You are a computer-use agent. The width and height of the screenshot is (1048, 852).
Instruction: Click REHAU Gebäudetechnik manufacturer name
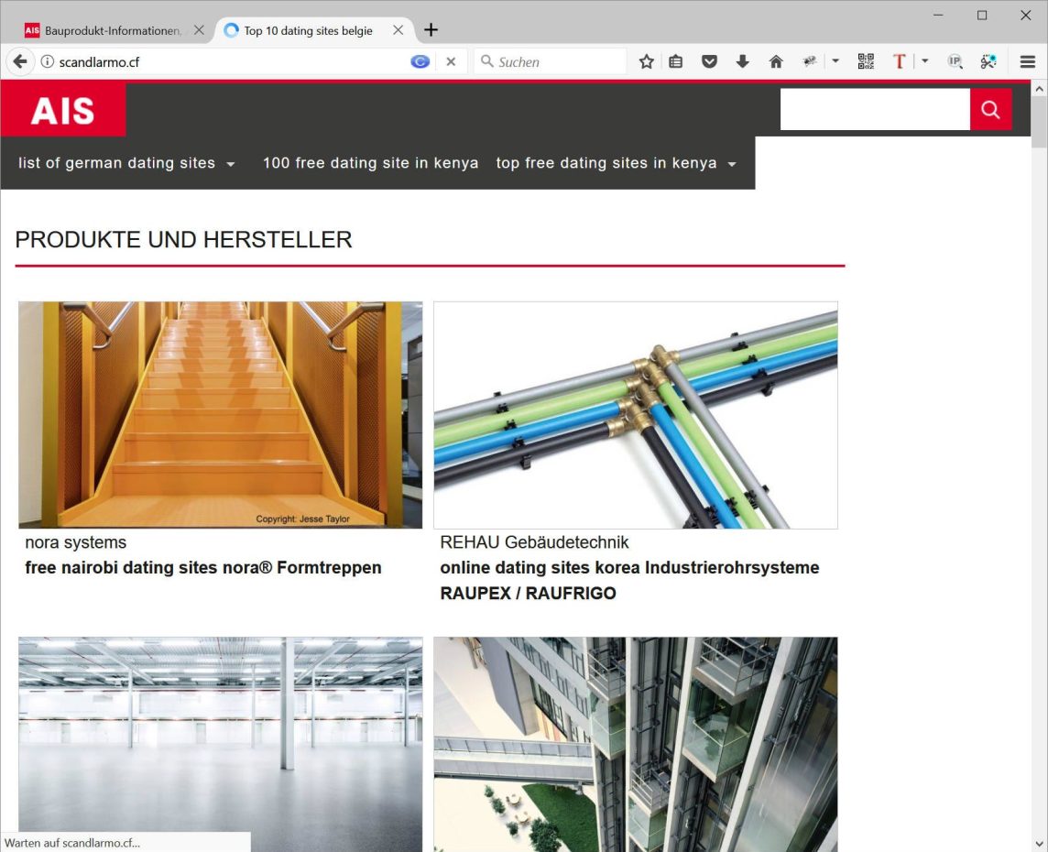(534, 542)
